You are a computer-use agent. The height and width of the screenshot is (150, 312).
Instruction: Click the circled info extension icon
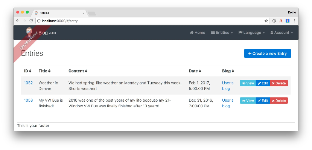[x=274, y=21]
